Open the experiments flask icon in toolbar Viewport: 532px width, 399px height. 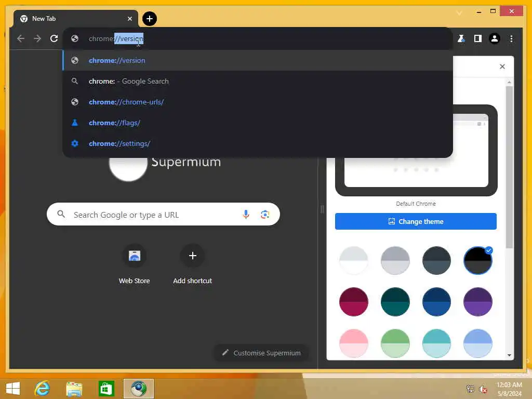(x=461, y=38)
